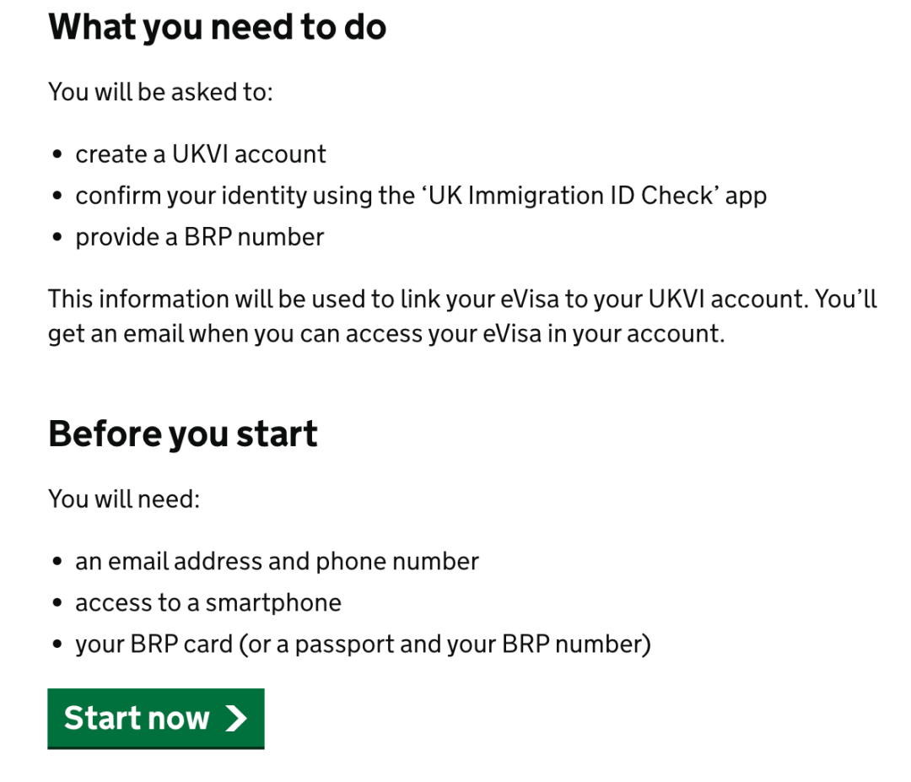Click the 'UK Immigration ID Check' app item
Screen dimensions: 911x782
(x=420, y=196)
